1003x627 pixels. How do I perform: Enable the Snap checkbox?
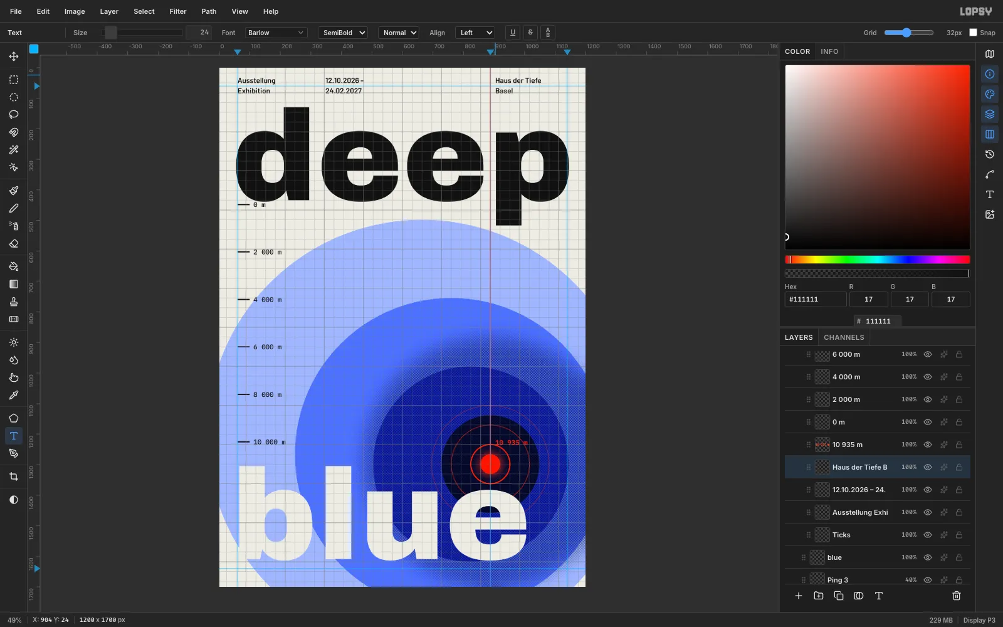974,33
